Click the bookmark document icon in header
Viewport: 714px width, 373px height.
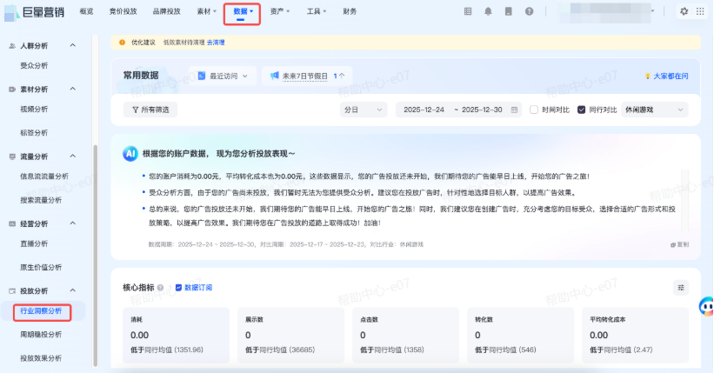pyautogui.click(x=509, y=11)
